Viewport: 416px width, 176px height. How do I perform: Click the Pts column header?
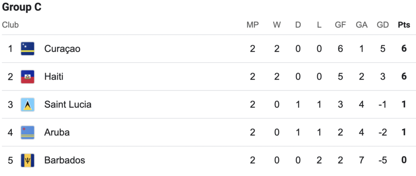pos(404,25)
